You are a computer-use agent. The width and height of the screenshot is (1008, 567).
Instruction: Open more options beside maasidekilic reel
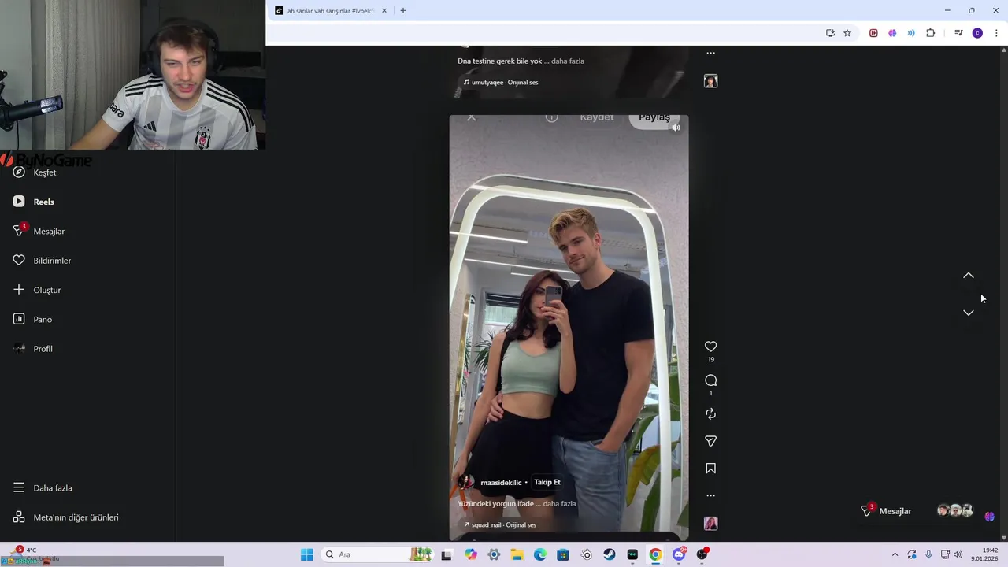pos(710,495)
